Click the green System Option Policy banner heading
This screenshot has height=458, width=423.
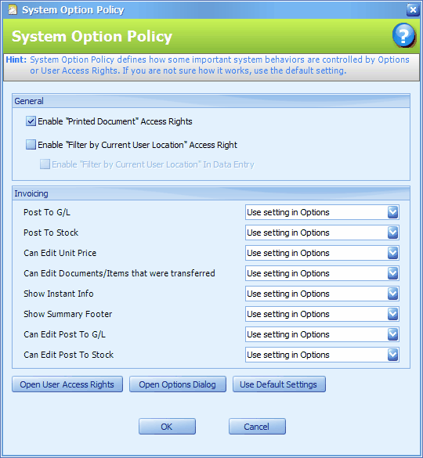[x=92, y=37]
